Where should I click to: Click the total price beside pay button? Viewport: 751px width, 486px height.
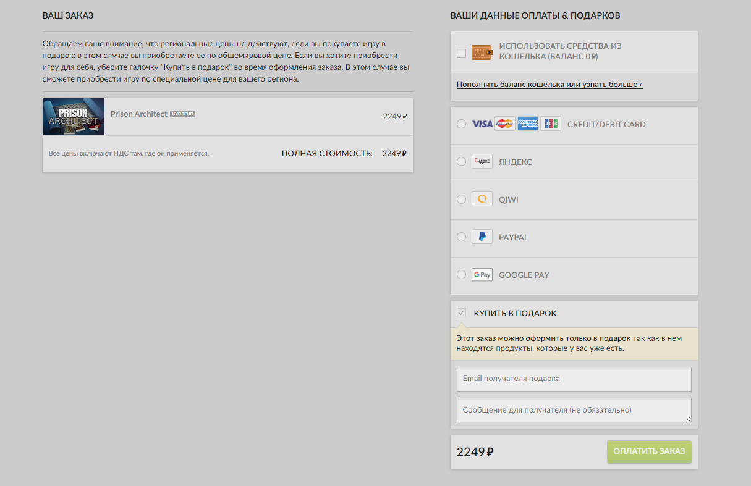pos(475,452)
